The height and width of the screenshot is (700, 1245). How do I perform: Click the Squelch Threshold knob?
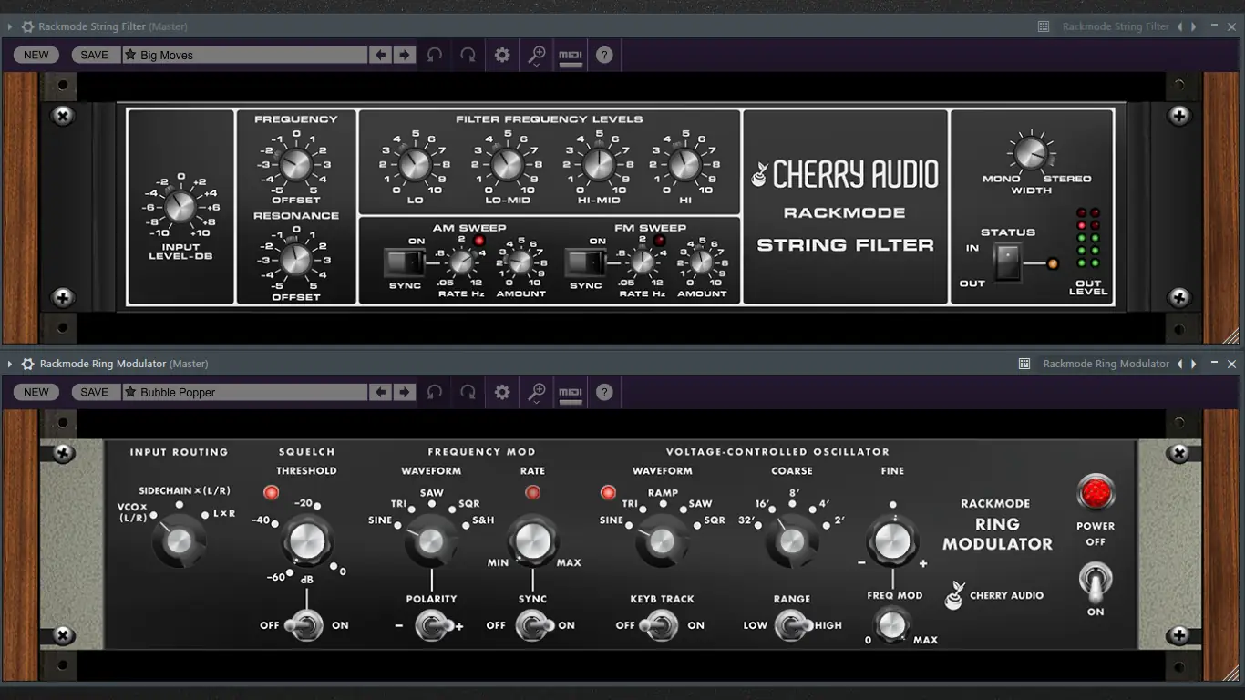[x=308, y=541]
